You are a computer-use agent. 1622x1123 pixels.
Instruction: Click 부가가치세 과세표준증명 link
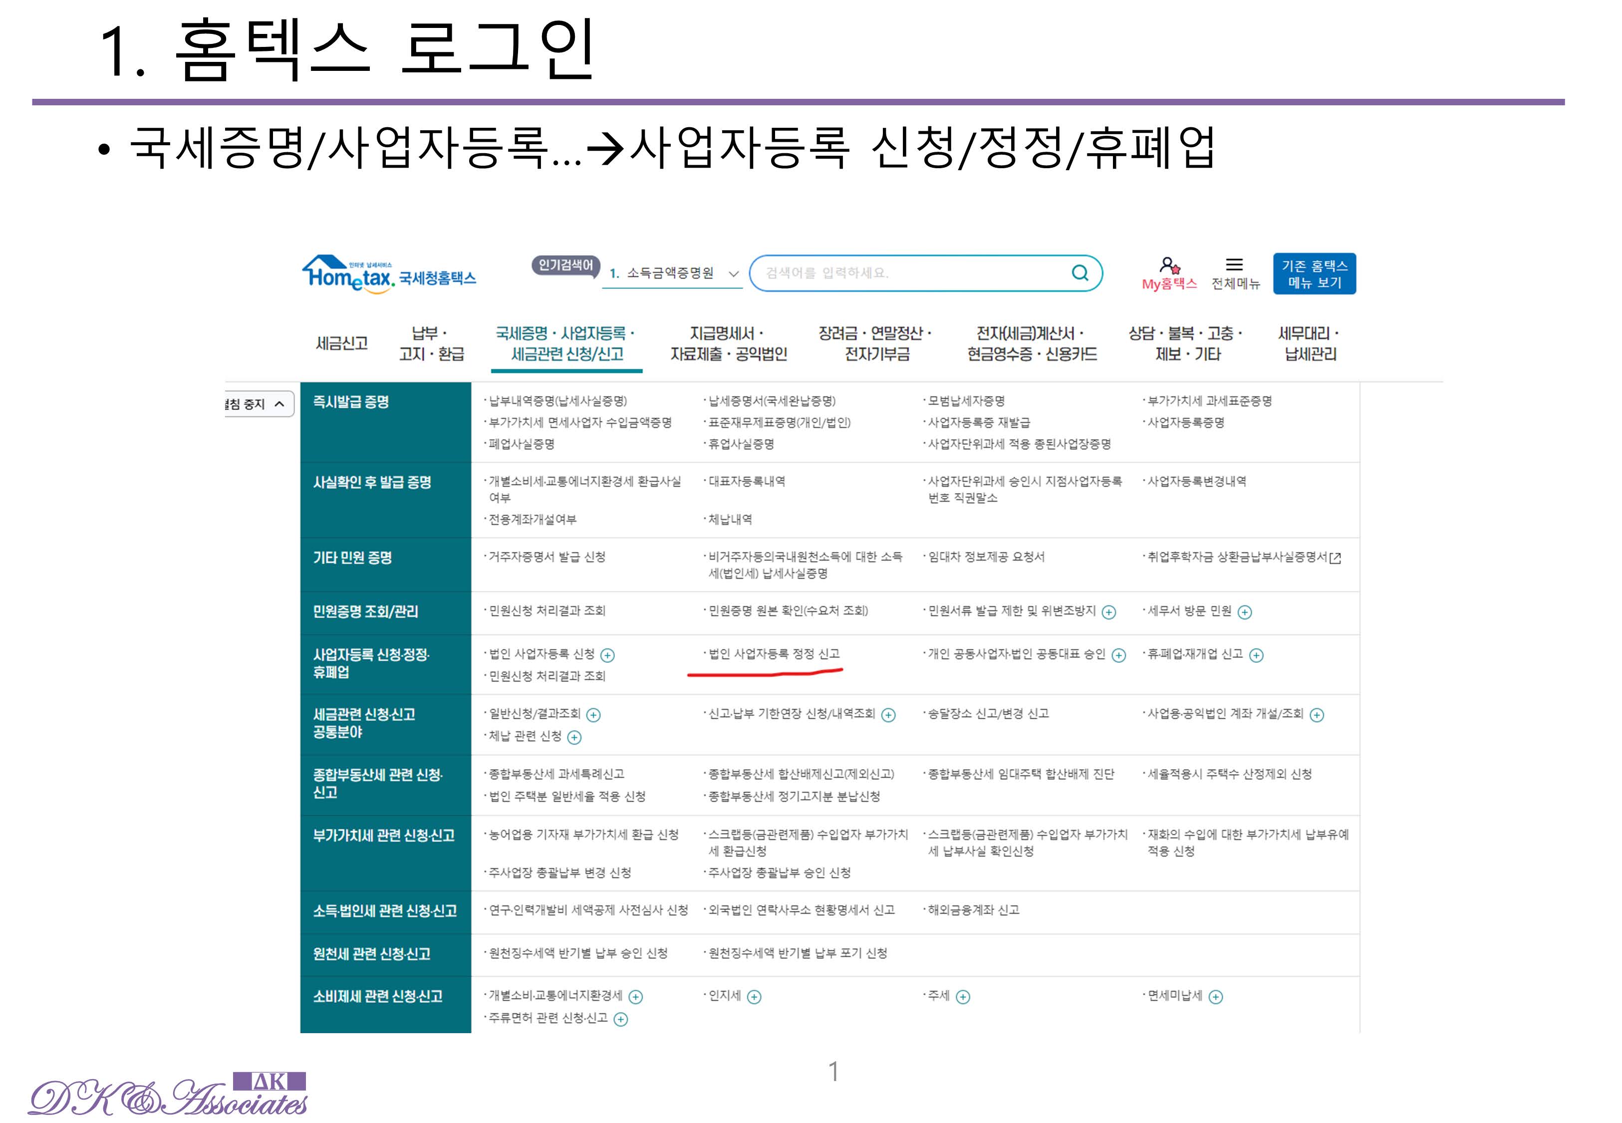(1210, 401)
